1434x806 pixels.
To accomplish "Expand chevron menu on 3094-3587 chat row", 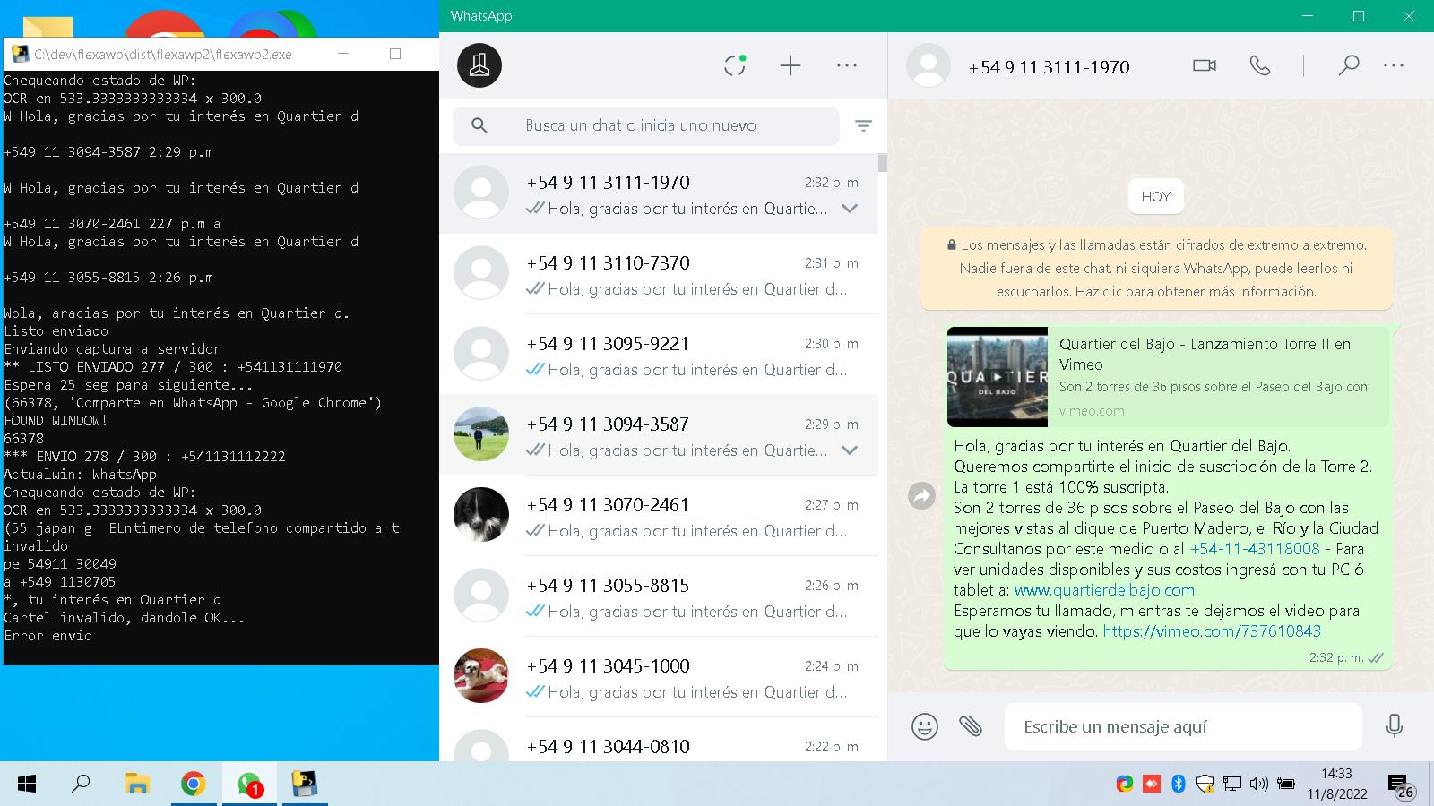I will click(850, 450).
